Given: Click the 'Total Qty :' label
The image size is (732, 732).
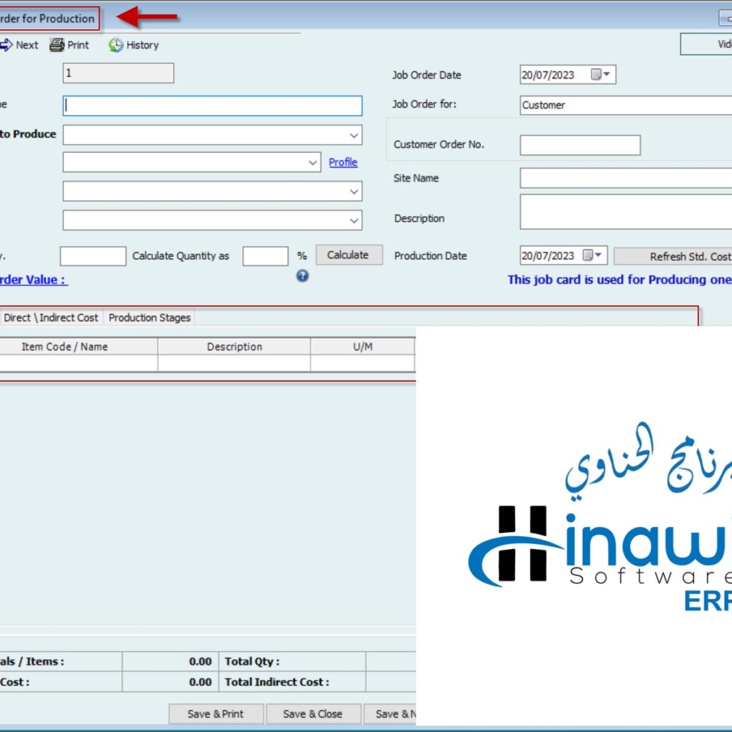Looking at the screenshot, I should coord(252,661).
